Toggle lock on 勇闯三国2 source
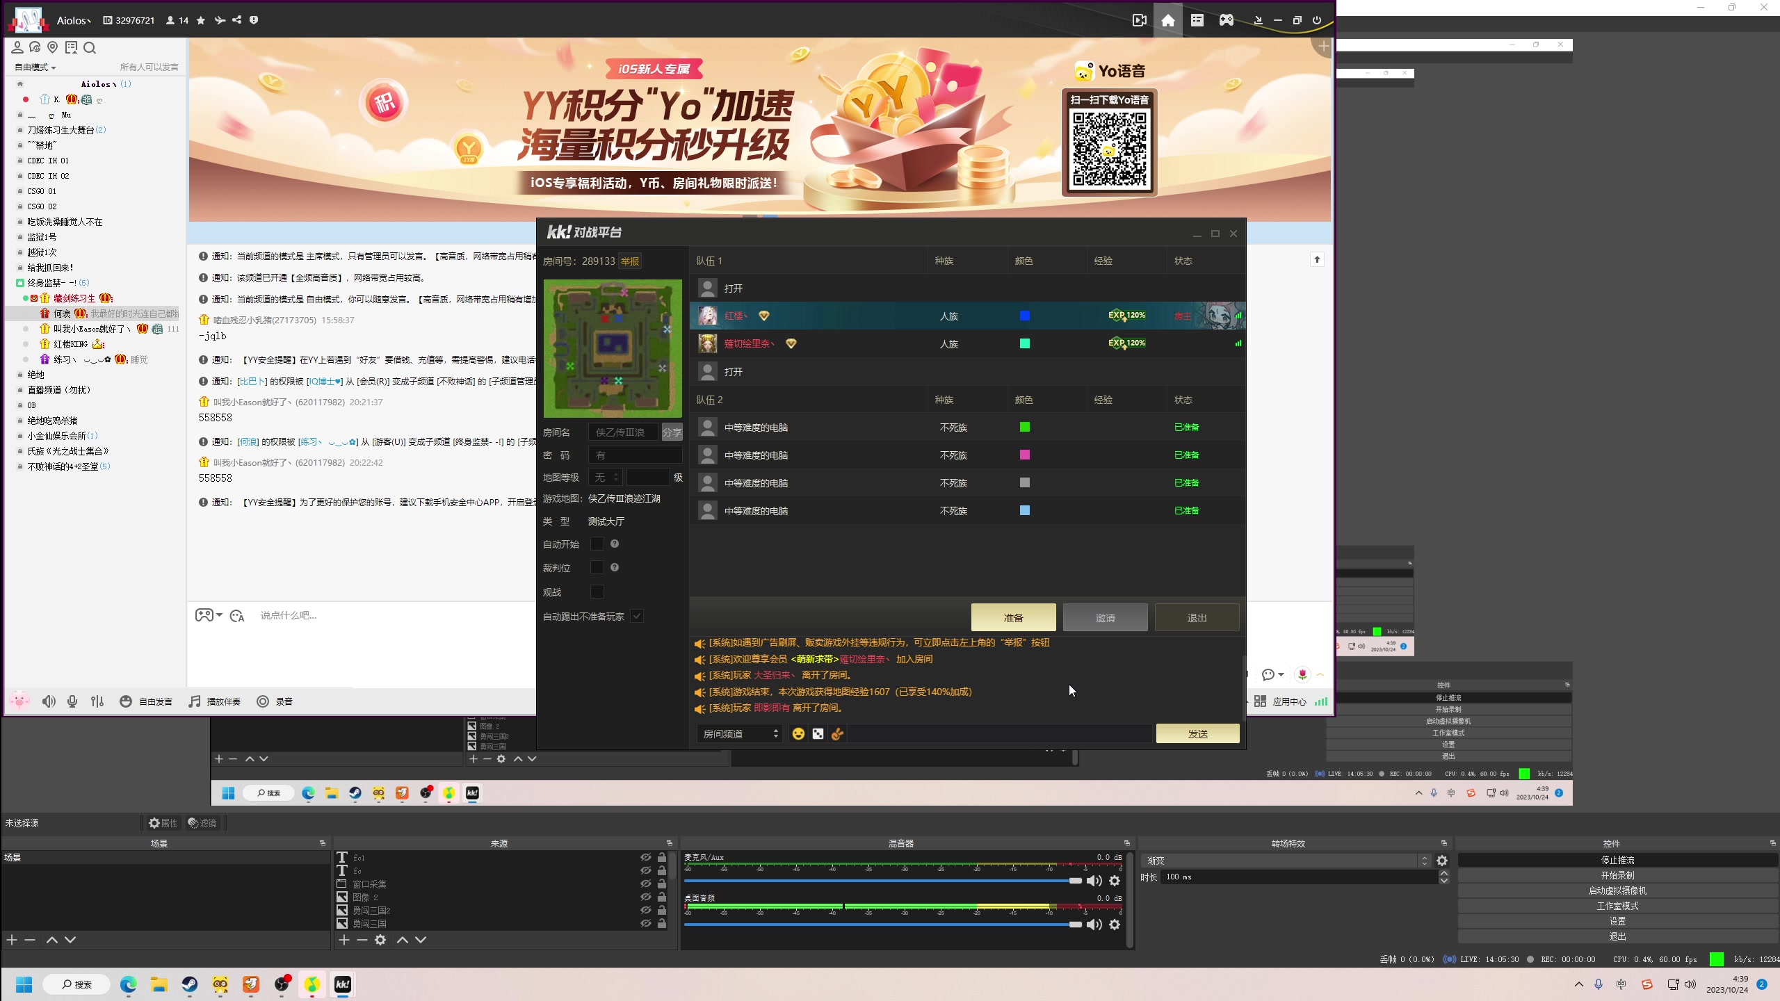The width and height of the screenshot is (1780, 1001). click(x=662, y=911)
